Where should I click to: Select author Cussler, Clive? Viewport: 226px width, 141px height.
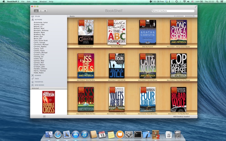(39, 55)
